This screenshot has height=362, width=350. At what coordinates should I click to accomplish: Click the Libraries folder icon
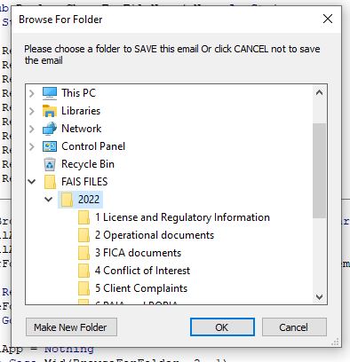pos(50,111)
